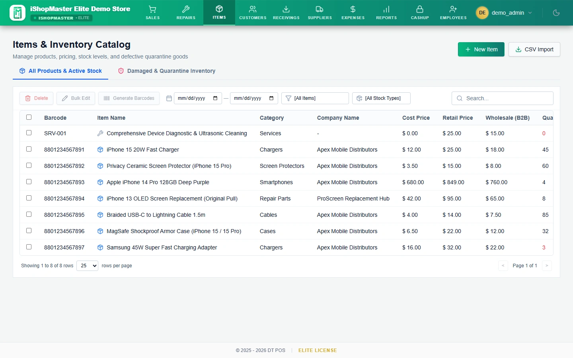Open Receivings download icon

point(286,9)
